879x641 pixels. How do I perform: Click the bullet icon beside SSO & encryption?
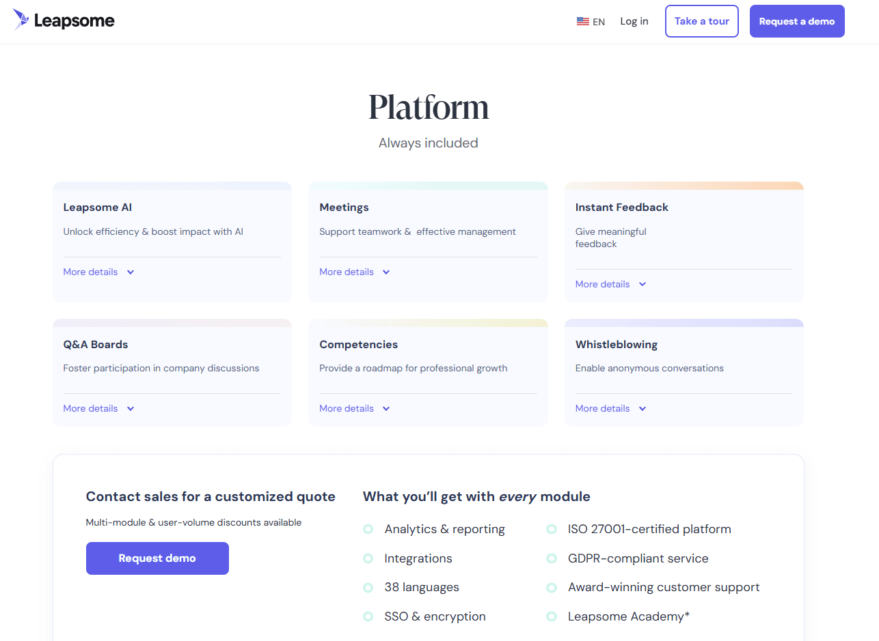point(368,616)
